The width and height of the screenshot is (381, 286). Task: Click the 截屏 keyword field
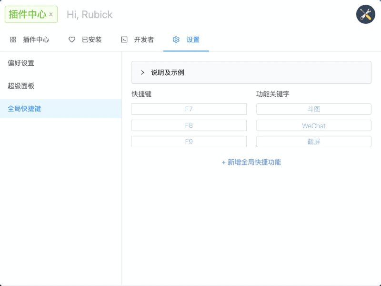point(314,142)
